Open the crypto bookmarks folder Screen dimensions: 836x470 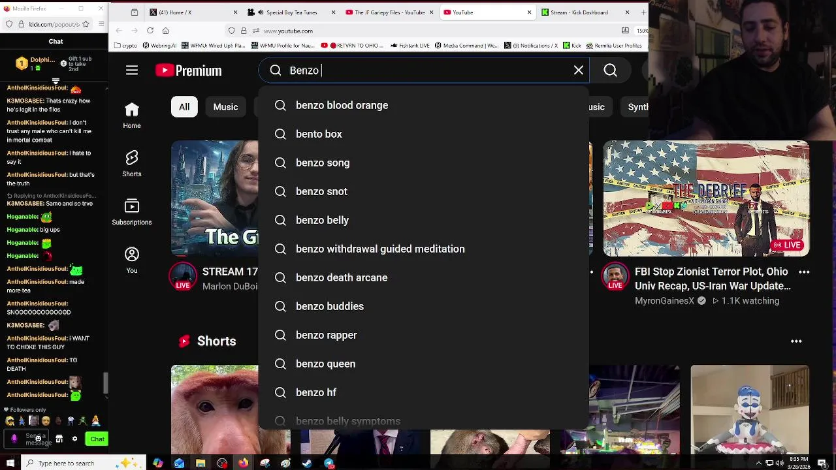pyautogui.click(x=125, y=46)
